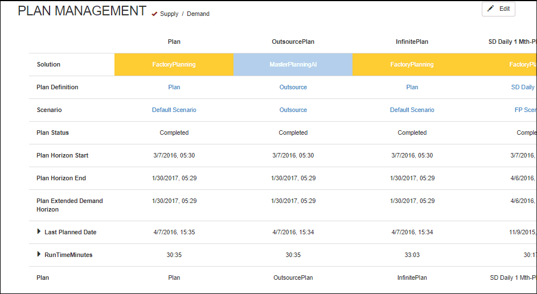
Task: Select the yellow FactoryPlanning cell under Plan
Action: coord(174,65)
